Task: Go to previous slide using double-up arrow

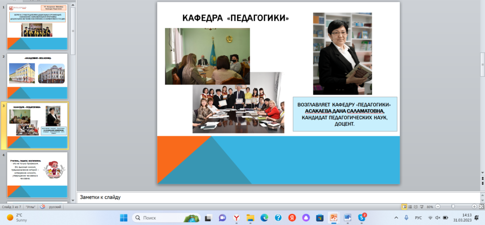Action: click(x=483, y=178)
